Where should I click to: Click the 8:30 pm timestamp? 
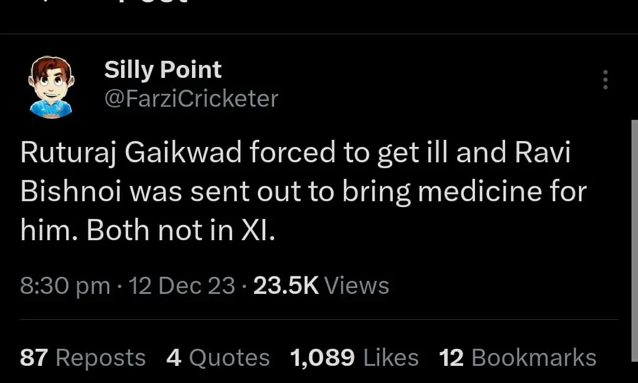65,286
